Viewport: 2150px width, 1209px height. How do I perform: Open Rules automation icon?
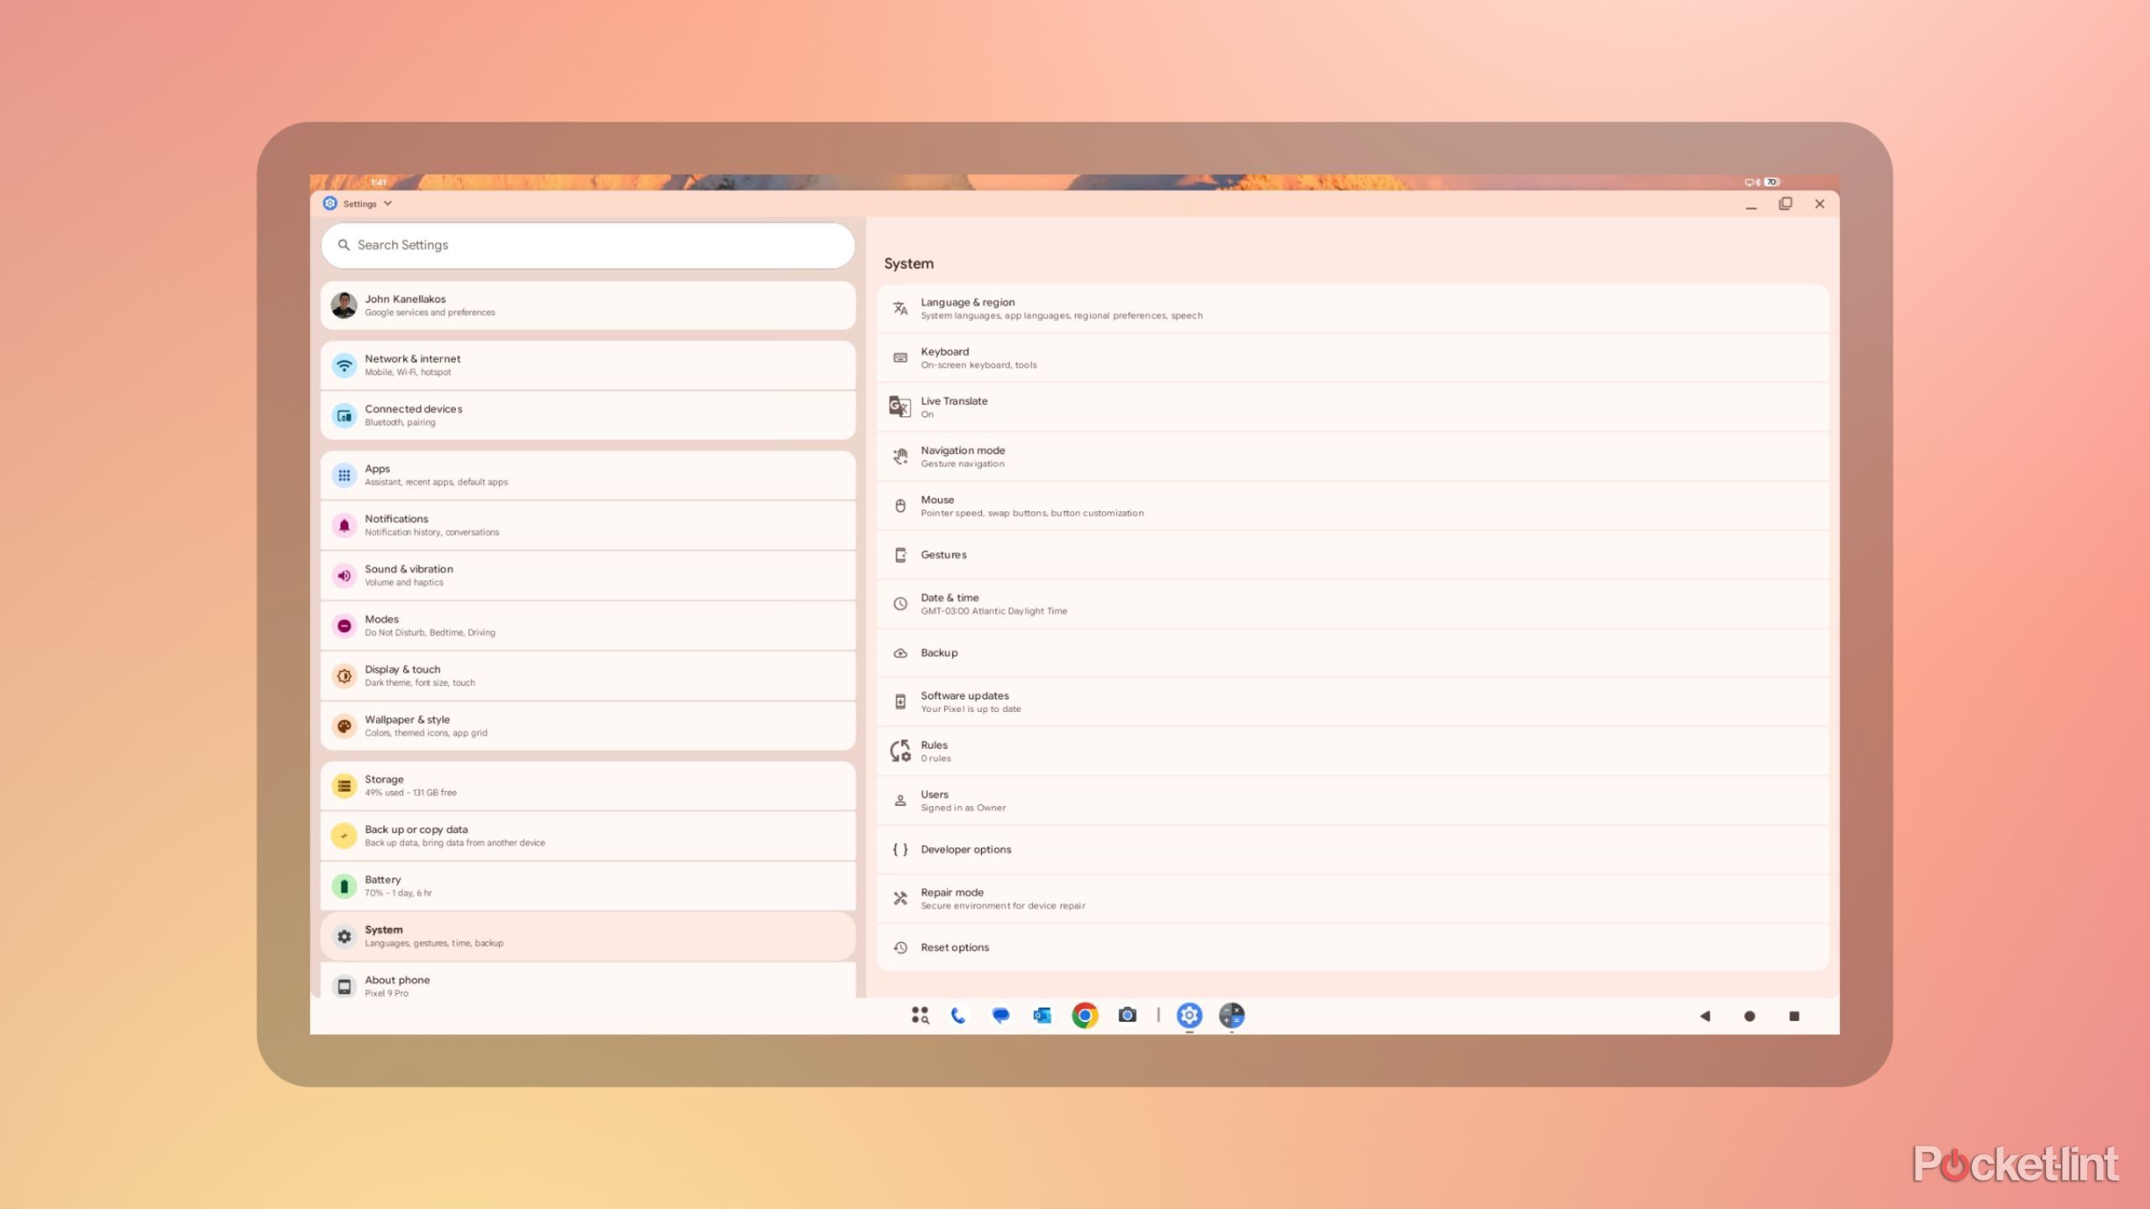(x=900, y=751)
